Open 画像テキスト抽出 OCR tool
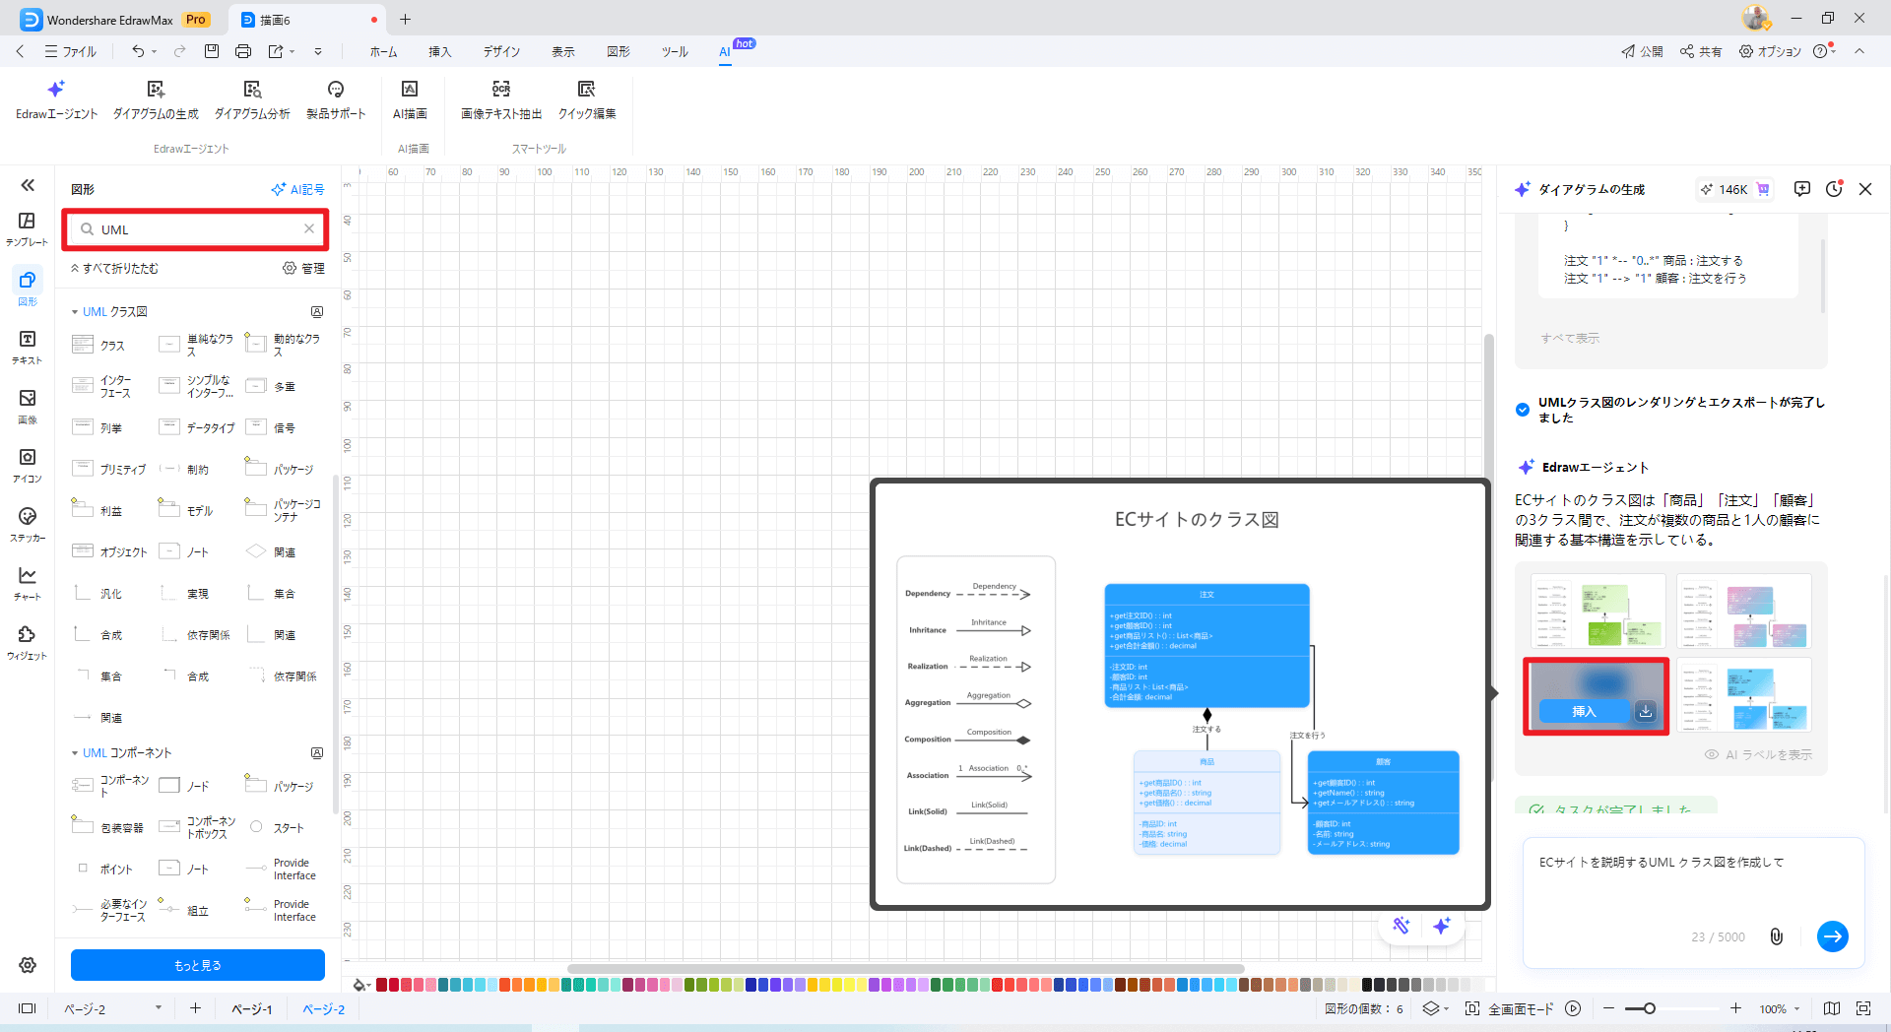 (500, 90)
